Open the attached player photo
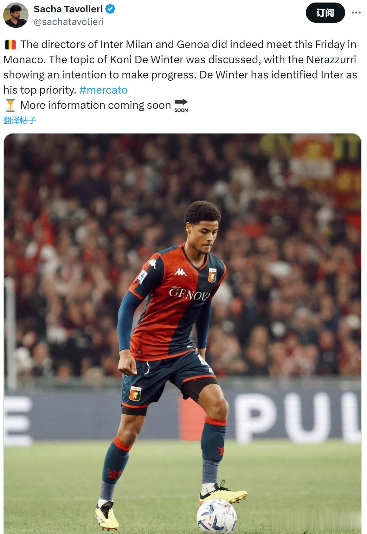The width and height of the screenshot is (367, 534). 183,333
